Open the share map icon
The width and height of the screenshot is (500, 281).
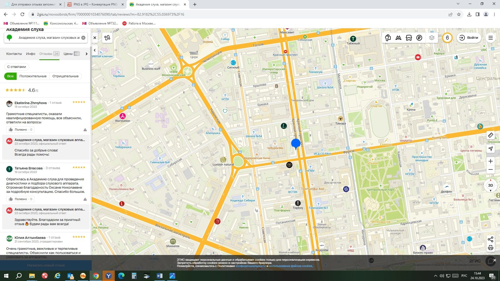[490, 239]
